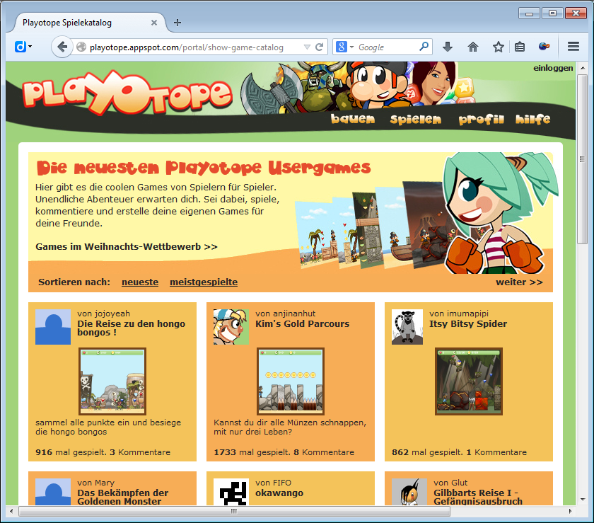Sort games by meistgespielte

[203, 282]
